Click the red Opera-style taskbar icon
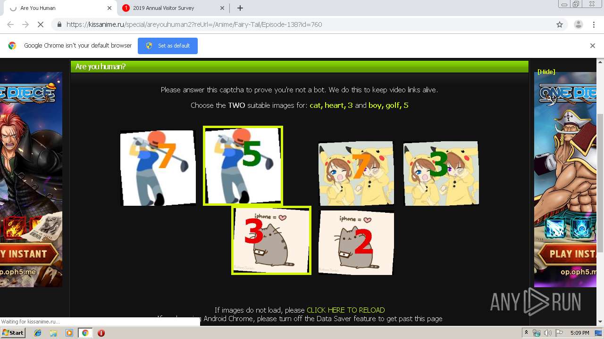604x339 pixels. click(101, 333)
